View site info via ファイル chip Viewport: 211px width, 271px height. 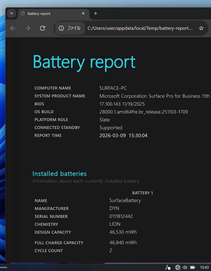coord(70,28)
